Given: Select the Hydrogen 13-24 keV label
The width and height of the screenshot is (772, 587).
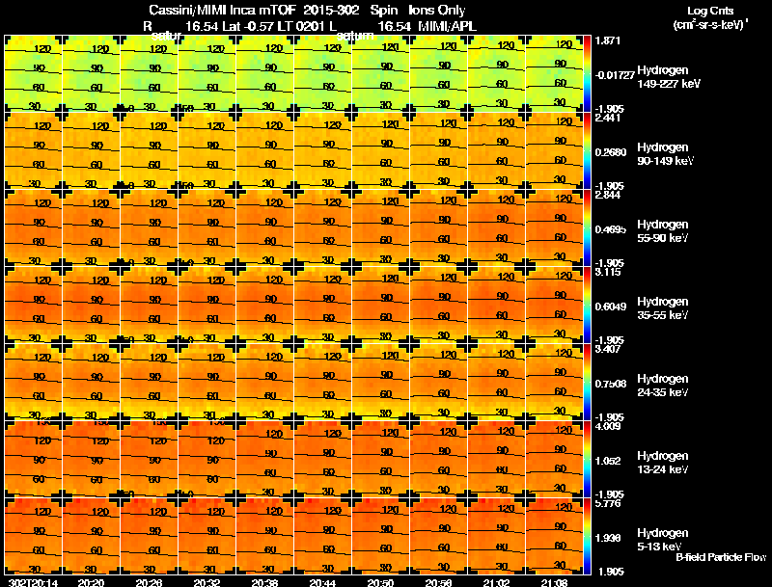Looking at the screenshot, I should click(663, 463).
